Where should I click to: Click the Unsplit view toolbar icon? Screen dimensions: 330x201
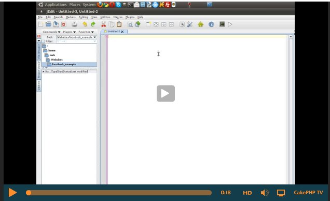156,24
